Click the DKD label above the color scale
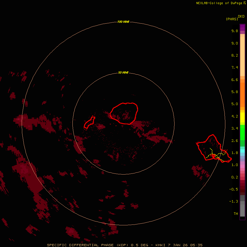 point(241,16)
